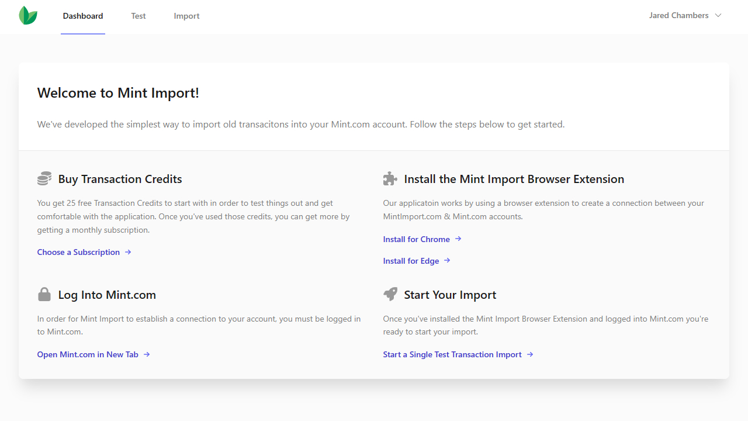Expand the user menu chevron
This screenshot has height=421, width=748.
[718, 16]
